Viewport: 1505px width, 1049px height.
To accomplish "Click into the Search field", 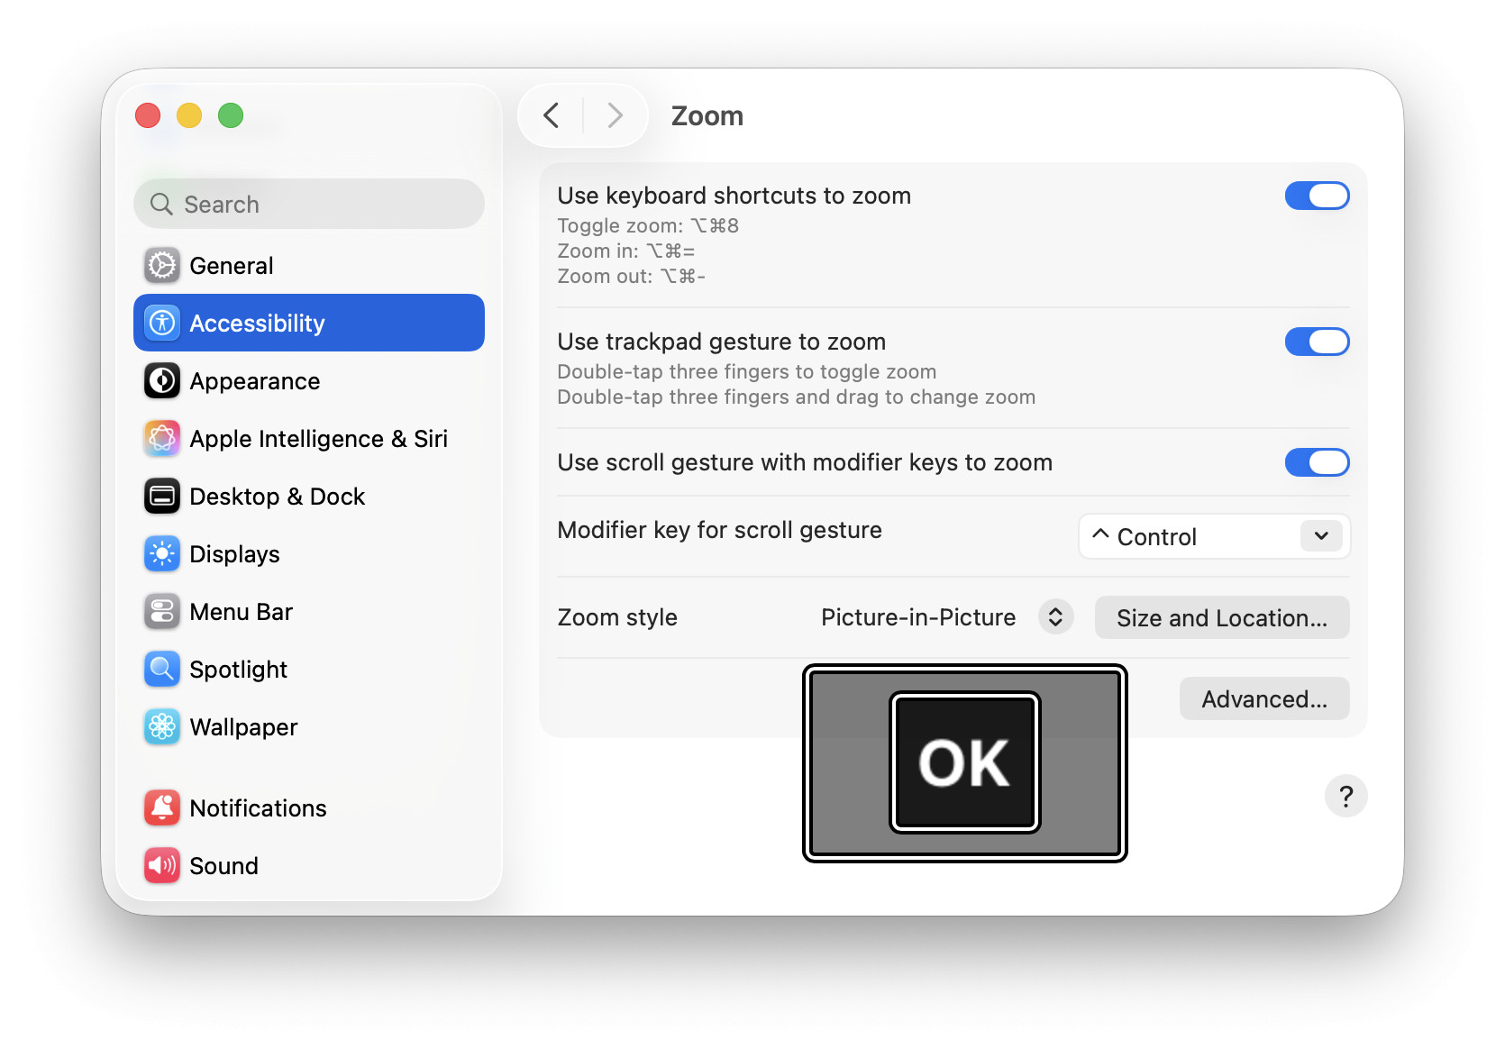I will (309, 204).
